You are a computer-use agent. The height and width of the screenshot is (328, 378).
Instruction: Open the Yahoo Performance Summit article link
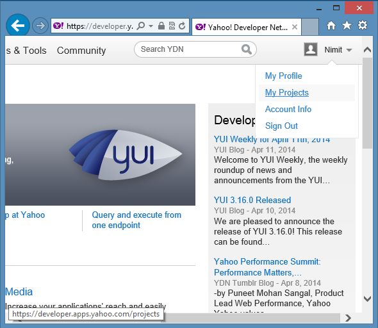[x=267, y=267]
